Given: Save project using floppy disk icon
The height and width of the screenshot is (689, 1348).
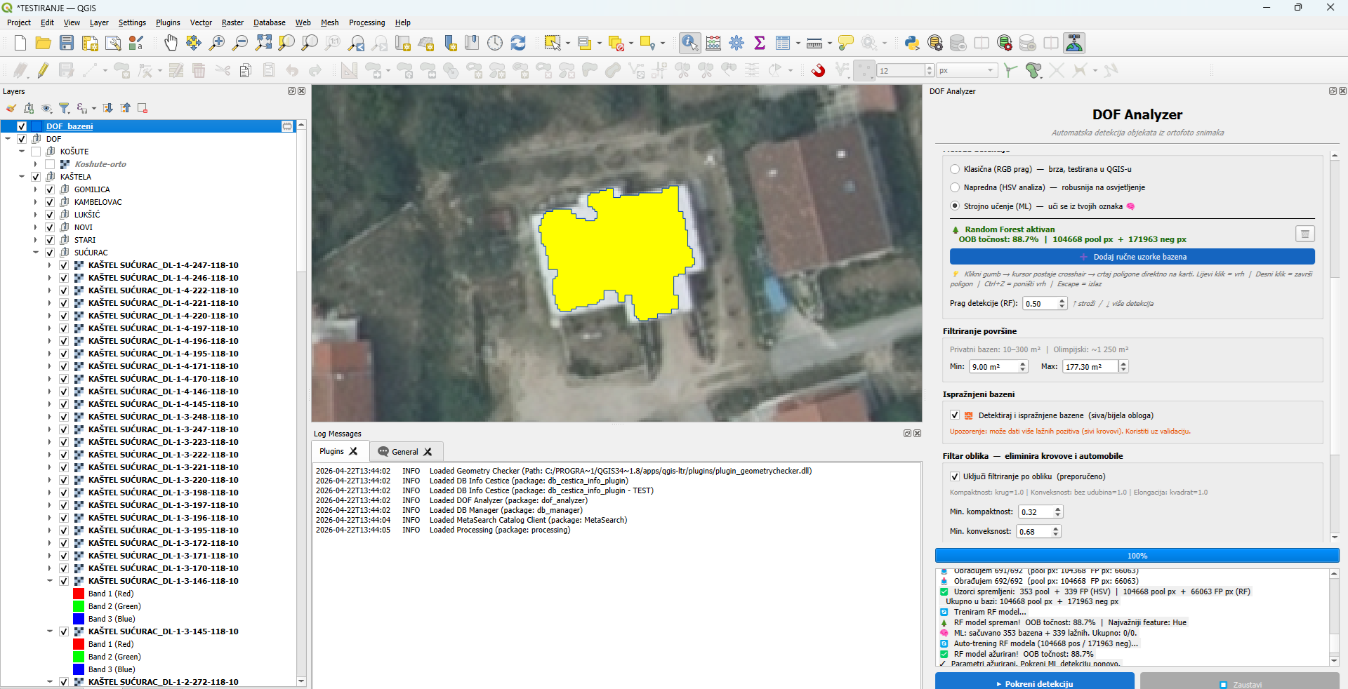Looking at the screenshot, I should [67, 44].
